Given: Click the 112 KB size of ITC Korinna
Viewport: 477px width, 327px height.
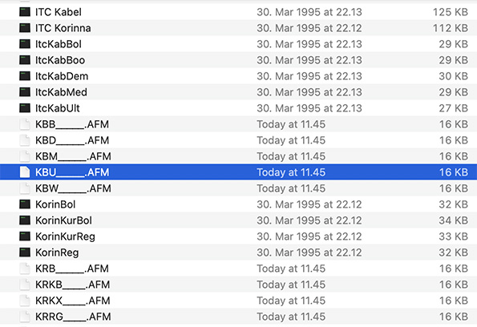Looking at the screenshot, I should (x=451, y=28).
